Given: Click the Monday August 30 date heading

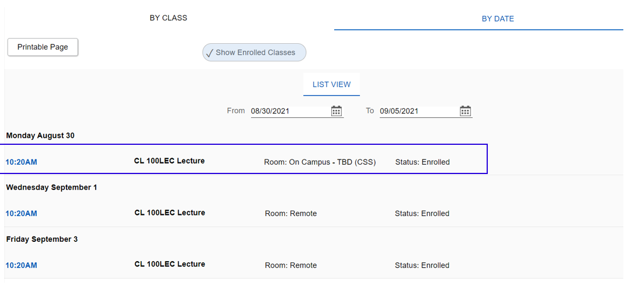Looking at the screenshot, I should [40, 135].
